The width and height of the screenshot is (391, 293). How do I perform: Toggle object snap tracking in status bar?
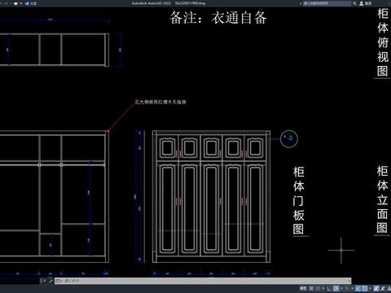point(358,288)
